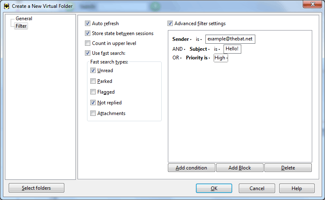Enable Count in upper level
The image size is (325, 200).
pyautogui.click(x=88, y=43)
